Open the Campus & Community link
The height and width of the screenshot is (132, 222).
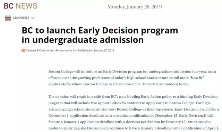(x=40, y=50)
